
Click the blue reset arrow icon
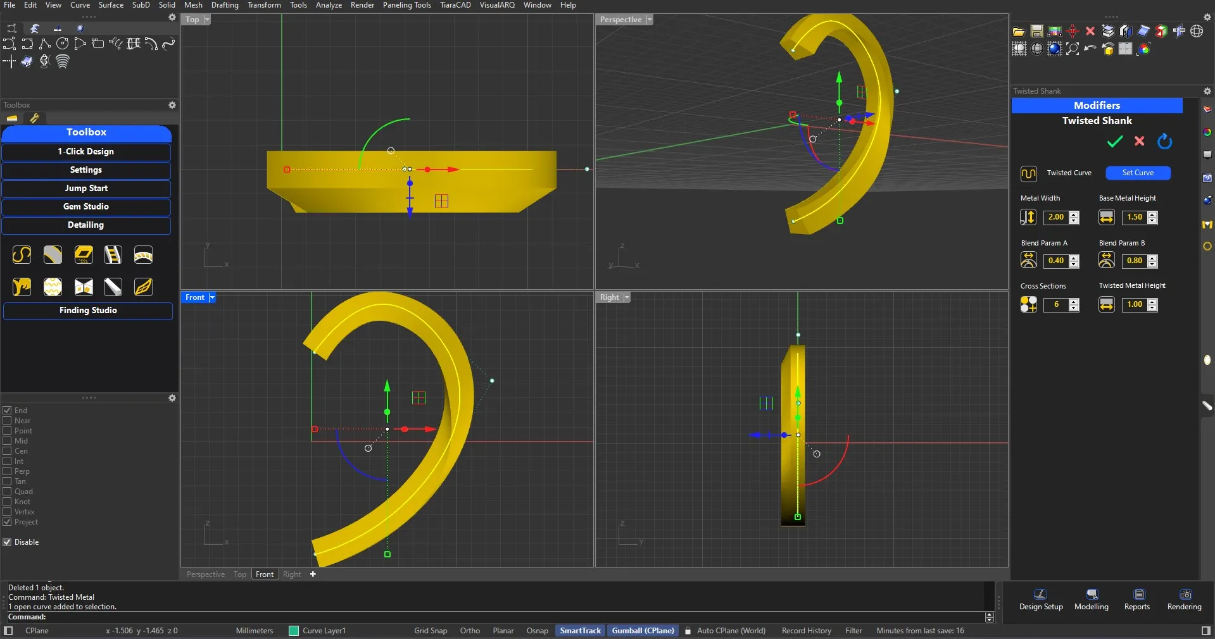pos(1164,141)
